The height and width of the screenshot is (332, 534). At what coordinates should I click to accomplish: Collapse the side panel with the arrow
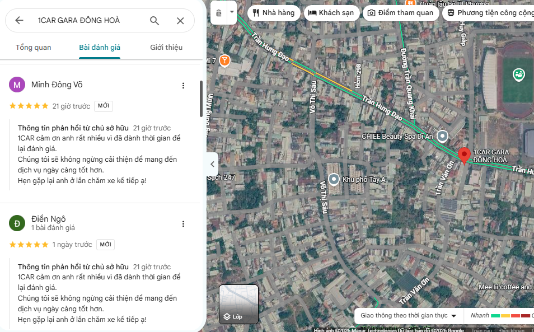pyautogui.click(x=212, y=164)
